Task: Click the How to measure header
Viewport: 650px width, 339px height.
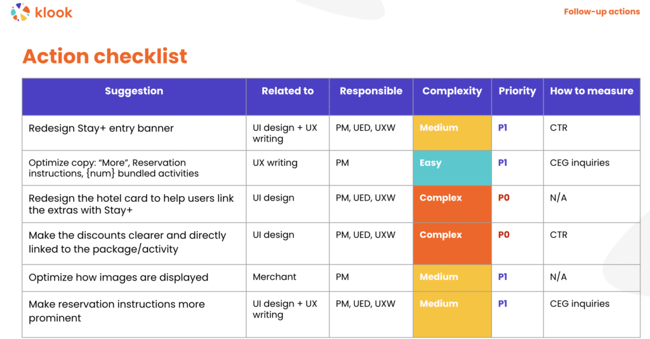Action: 592,91
